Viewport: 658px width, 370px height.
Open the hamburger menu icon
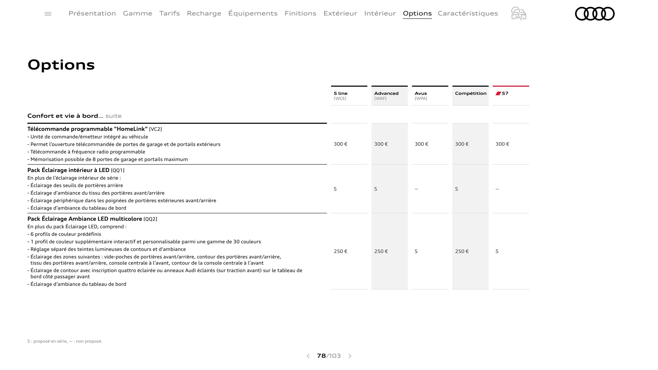pyautogui.click(x=48, y=14)
